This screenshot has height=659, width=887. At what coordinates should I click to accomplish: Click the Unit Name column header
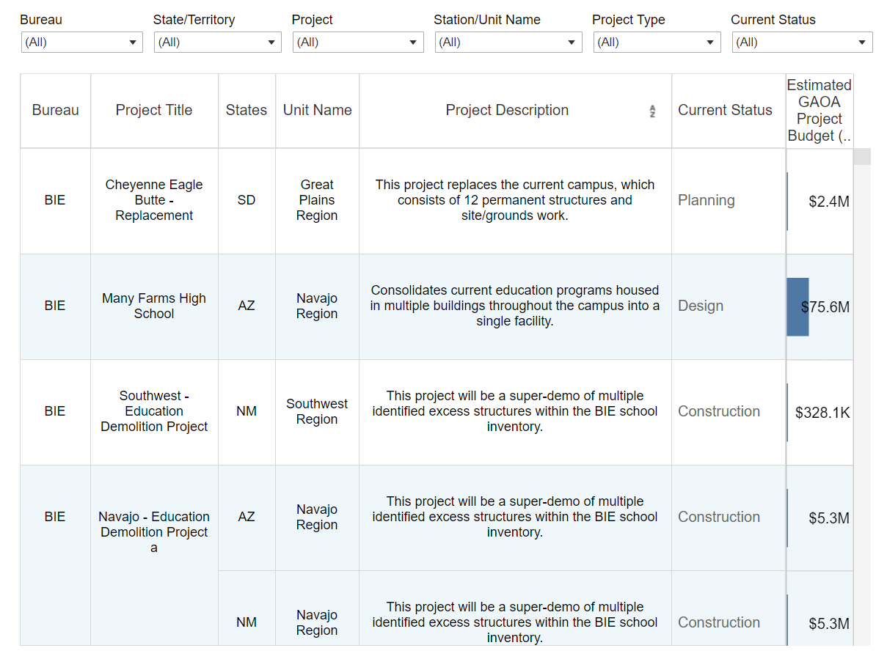click(317, 110)
